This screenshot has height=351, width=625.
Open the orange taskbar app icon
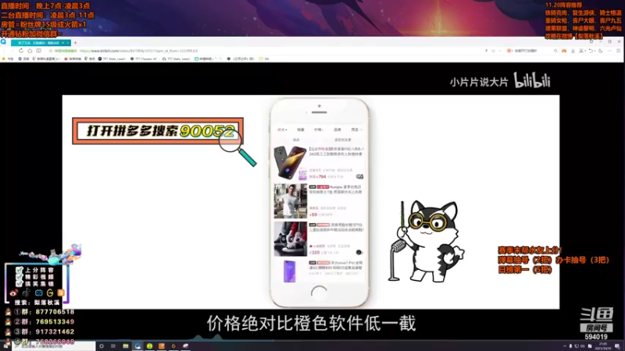coord(162,346)
